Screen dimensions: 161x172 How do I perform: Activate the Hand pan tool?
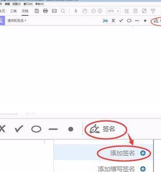click(x=85, y=11)
